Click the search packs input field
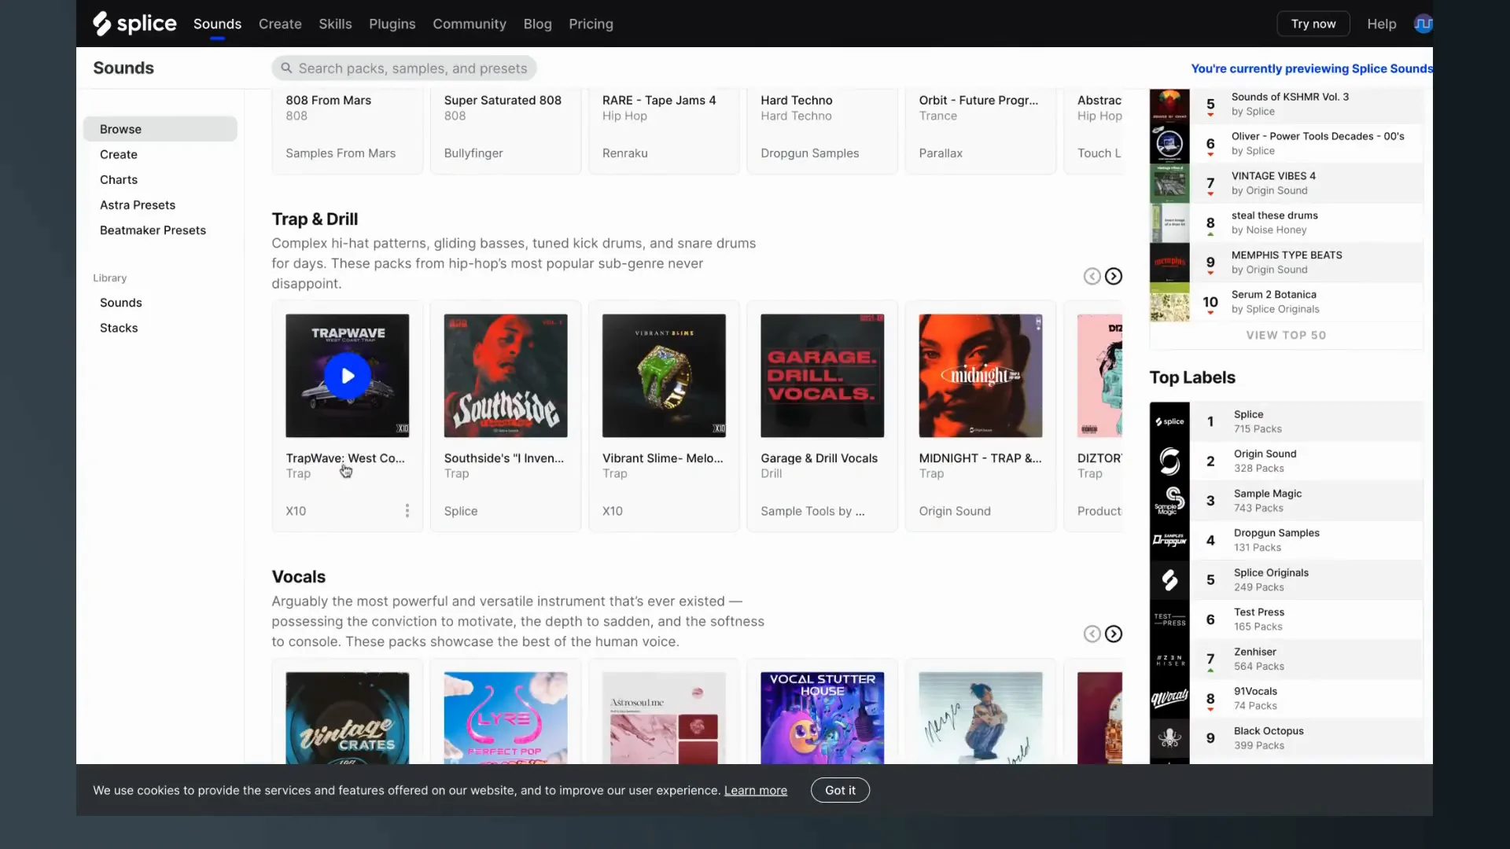The image size is (1510, 849). point(404,68)
